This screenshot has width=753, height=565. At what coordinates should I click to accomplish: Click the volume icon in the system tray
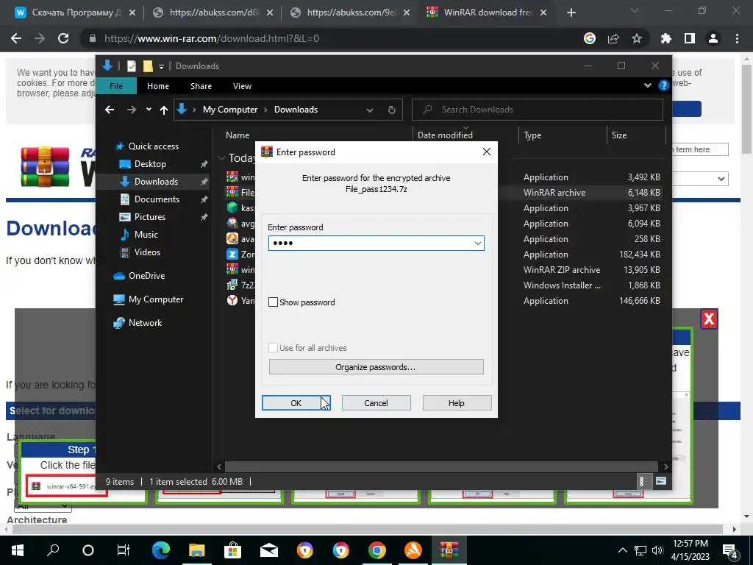(x=657, y=550)
